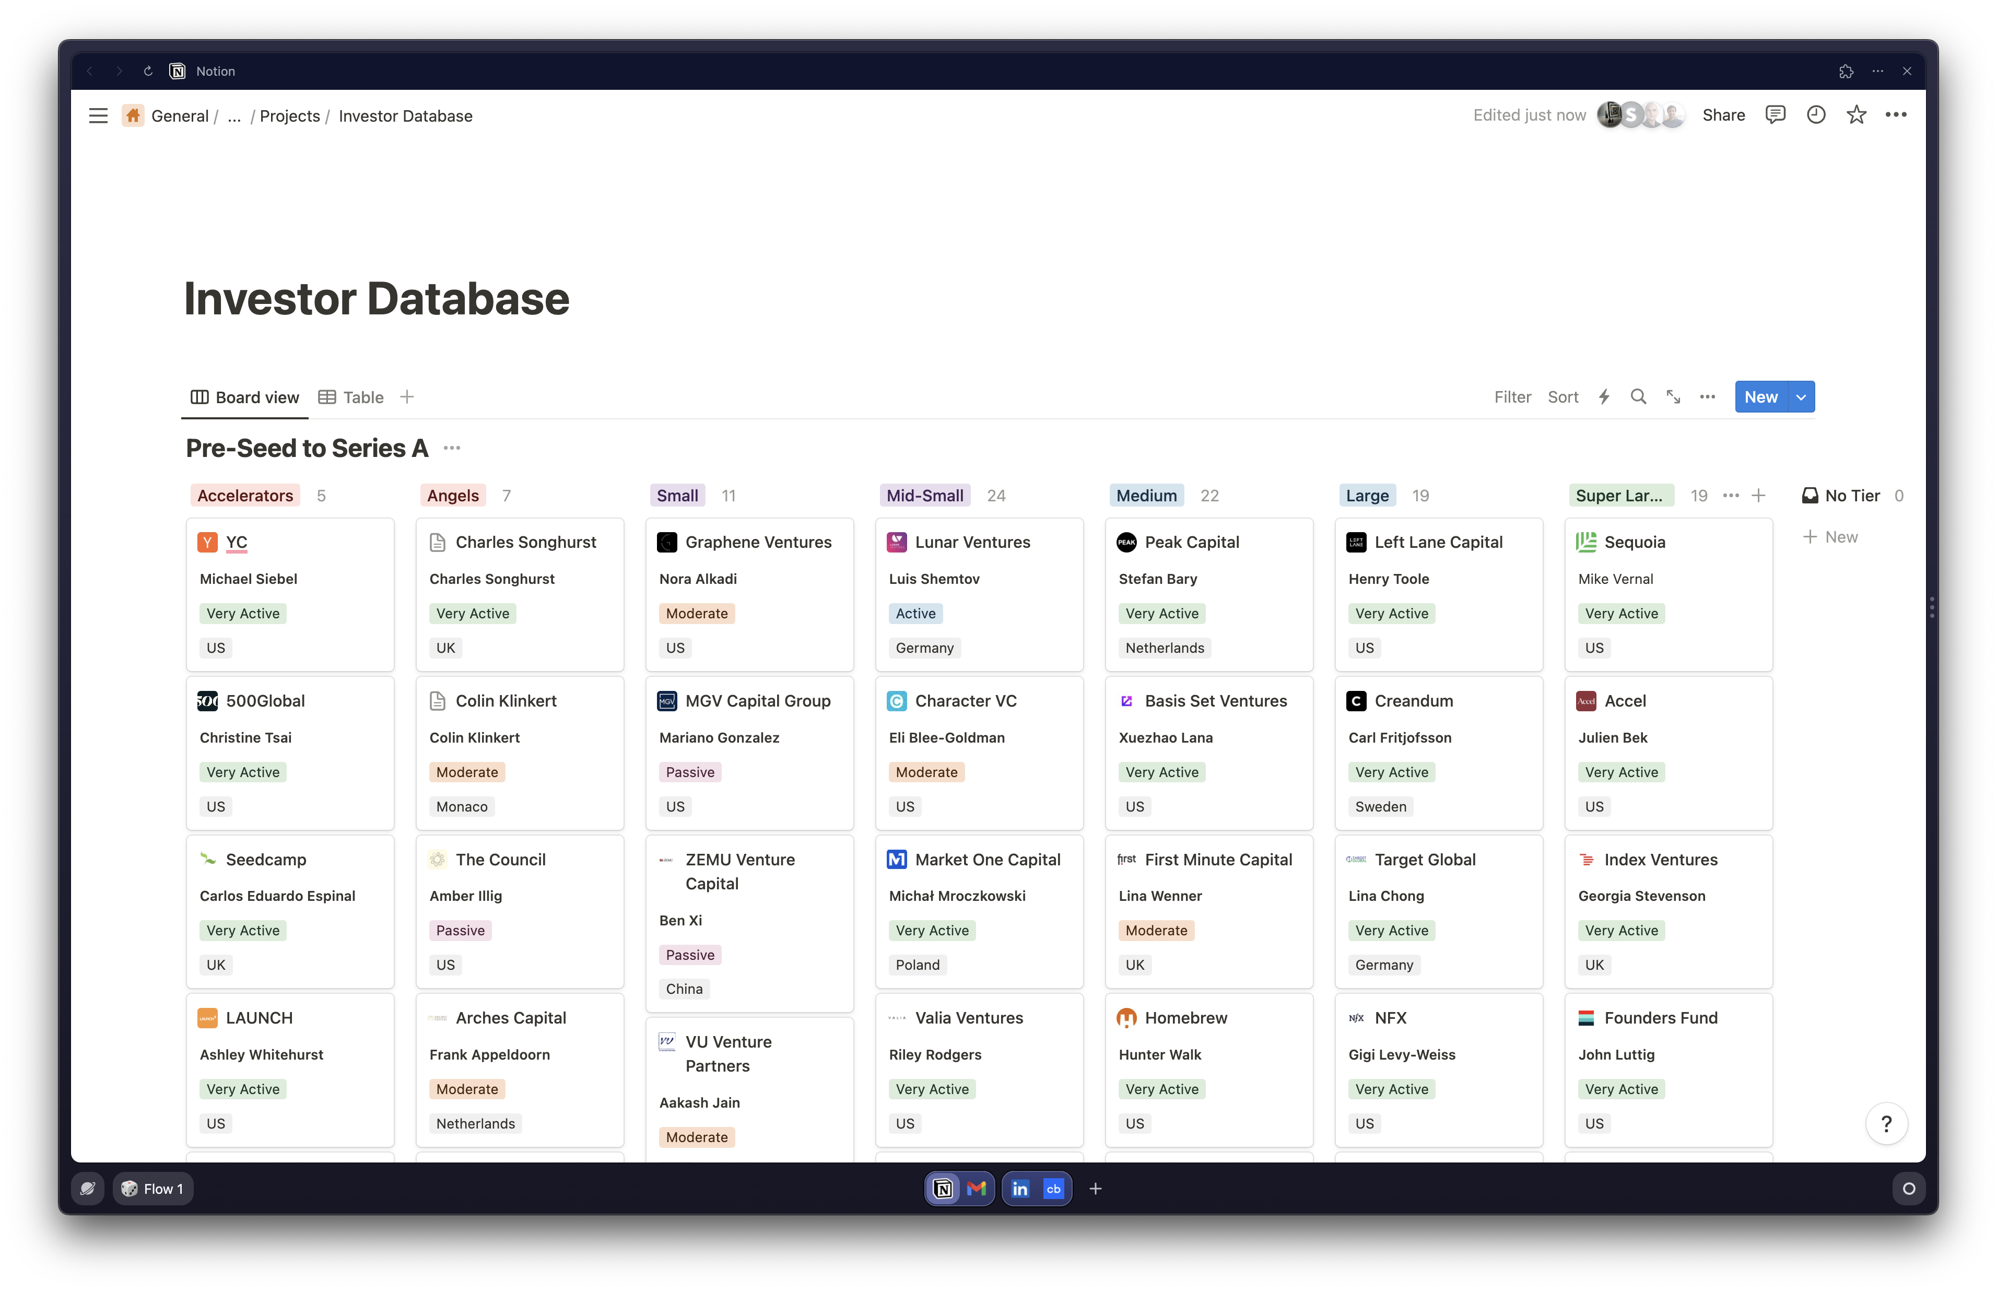Click the collaborator avatars group
This screenshot has height=1292, width=1997.
coord(1641,115)
